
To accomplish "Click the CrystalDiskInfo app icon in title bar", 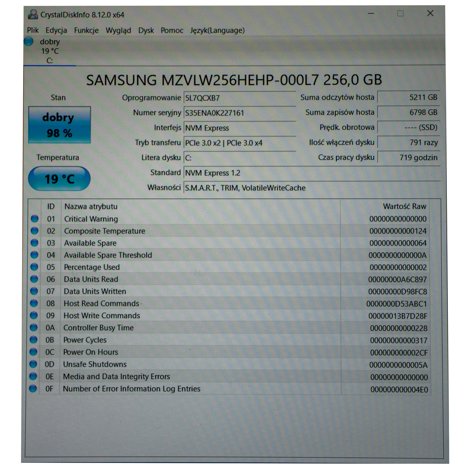I will pyautogui.click(x=33, y=14).
